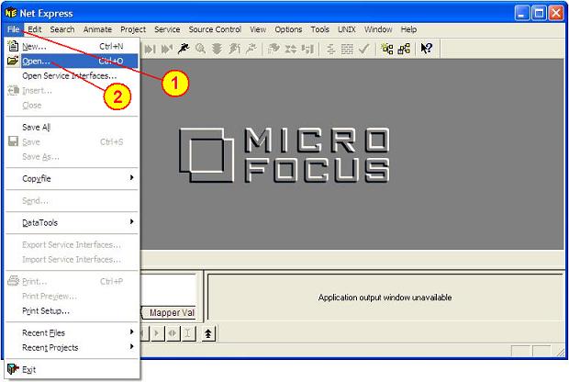Click the yellow starburst tree diagram icon

387,49
